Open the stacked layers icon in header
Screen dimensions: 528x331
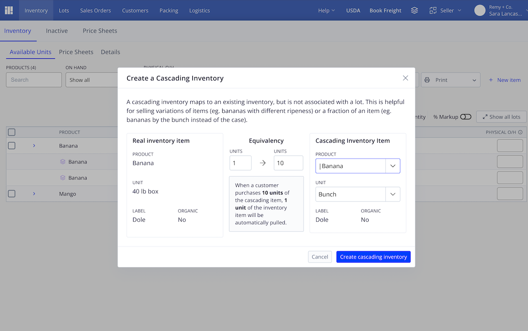414,11
